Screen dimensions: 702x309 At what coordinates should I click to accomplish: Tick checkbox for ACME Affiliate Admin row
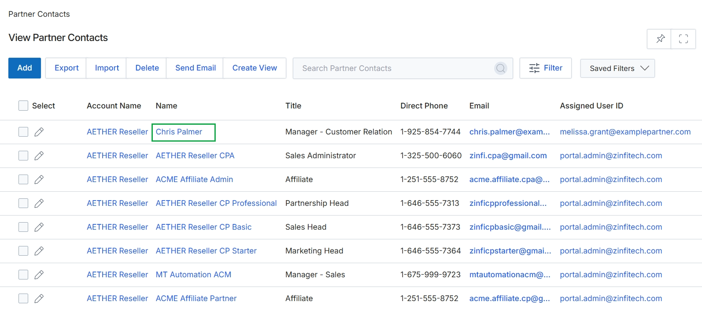click(x=23, y=179)
